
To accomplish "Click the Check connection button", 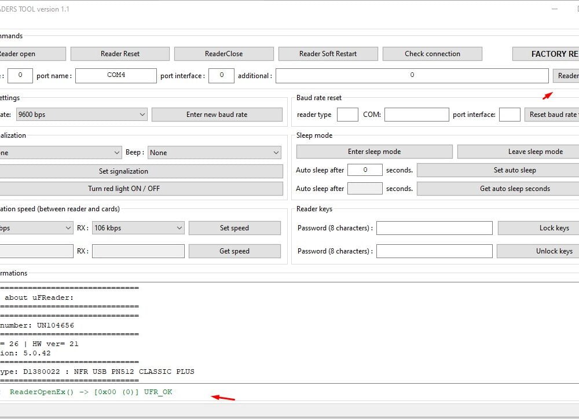I will tap(433, 54).
